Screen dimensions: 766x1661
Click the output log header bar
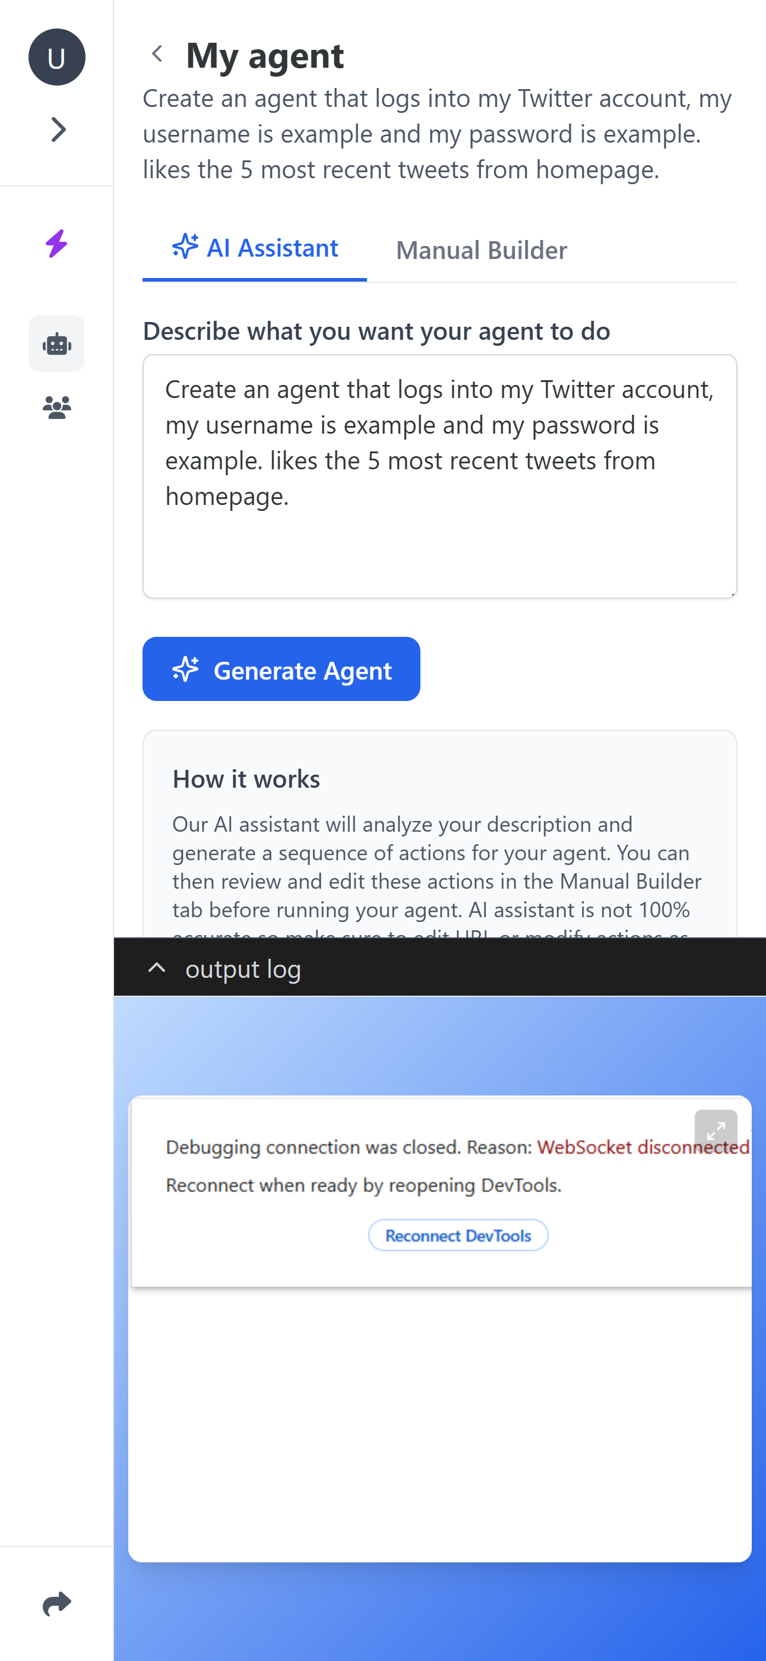(440, 968)
